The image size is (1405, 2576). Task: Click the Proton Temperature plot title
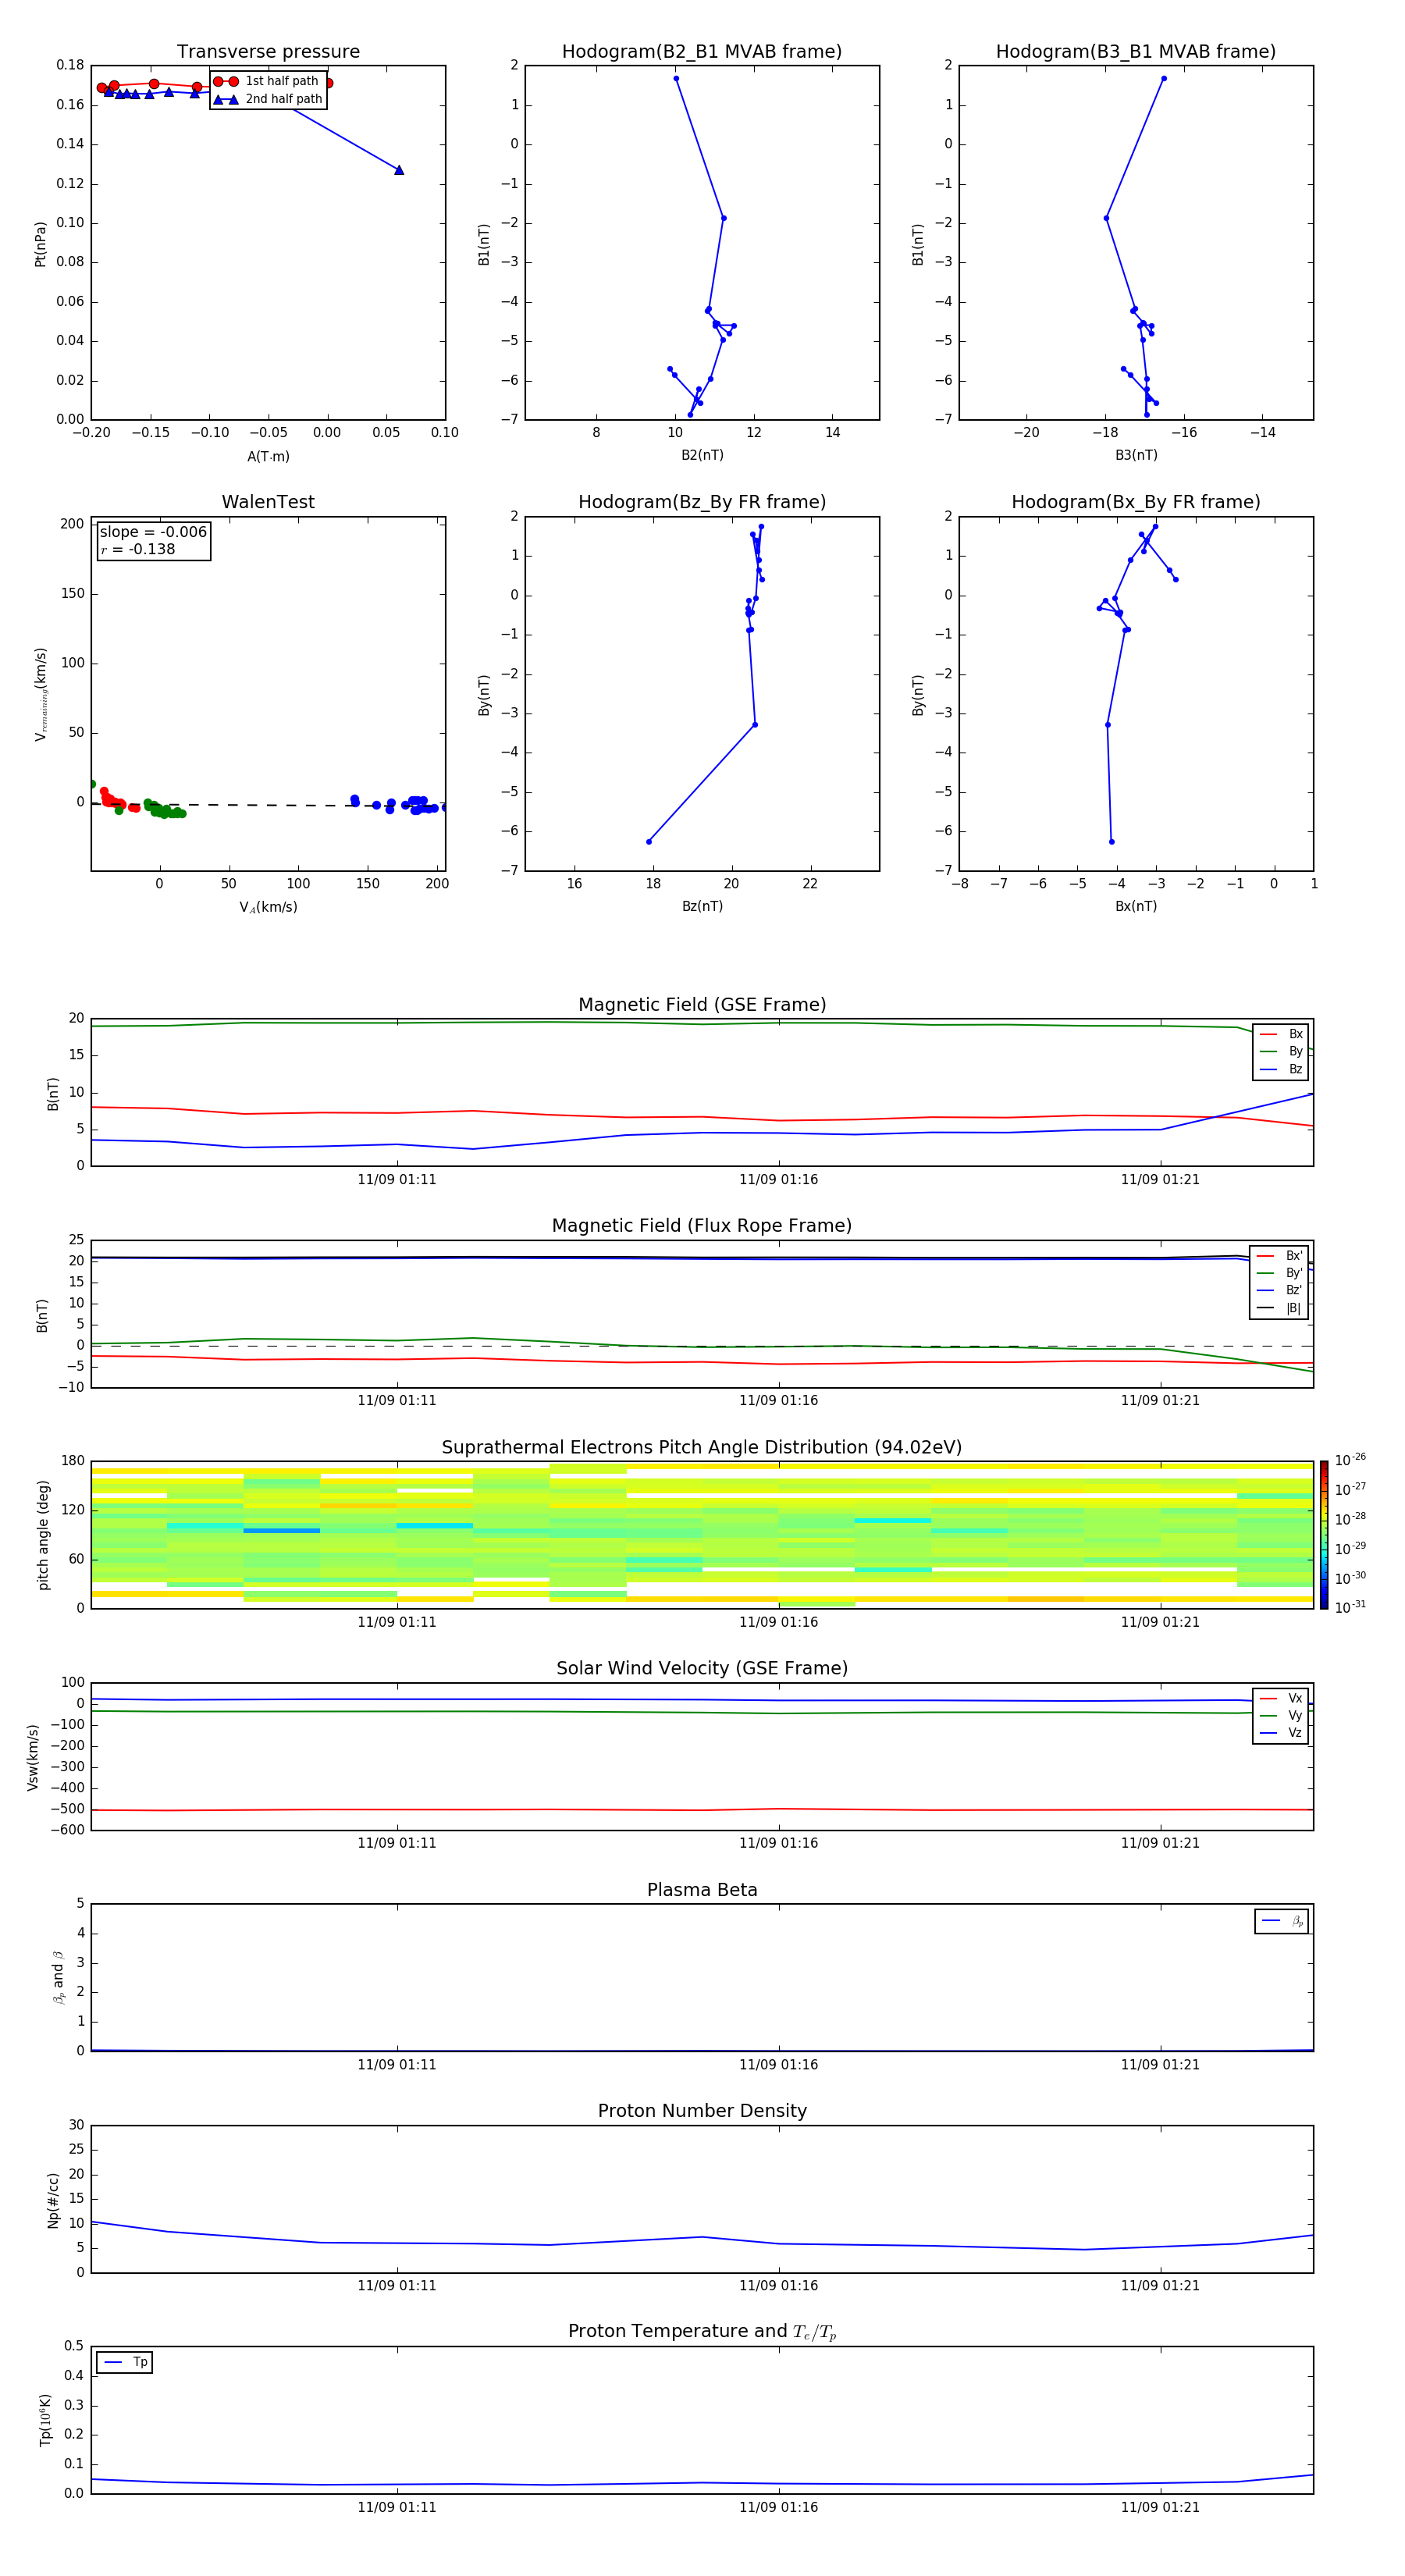coord(702,2332)
